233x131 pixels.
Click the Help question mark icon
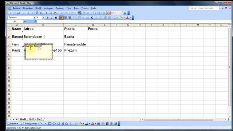click(125, 13)
